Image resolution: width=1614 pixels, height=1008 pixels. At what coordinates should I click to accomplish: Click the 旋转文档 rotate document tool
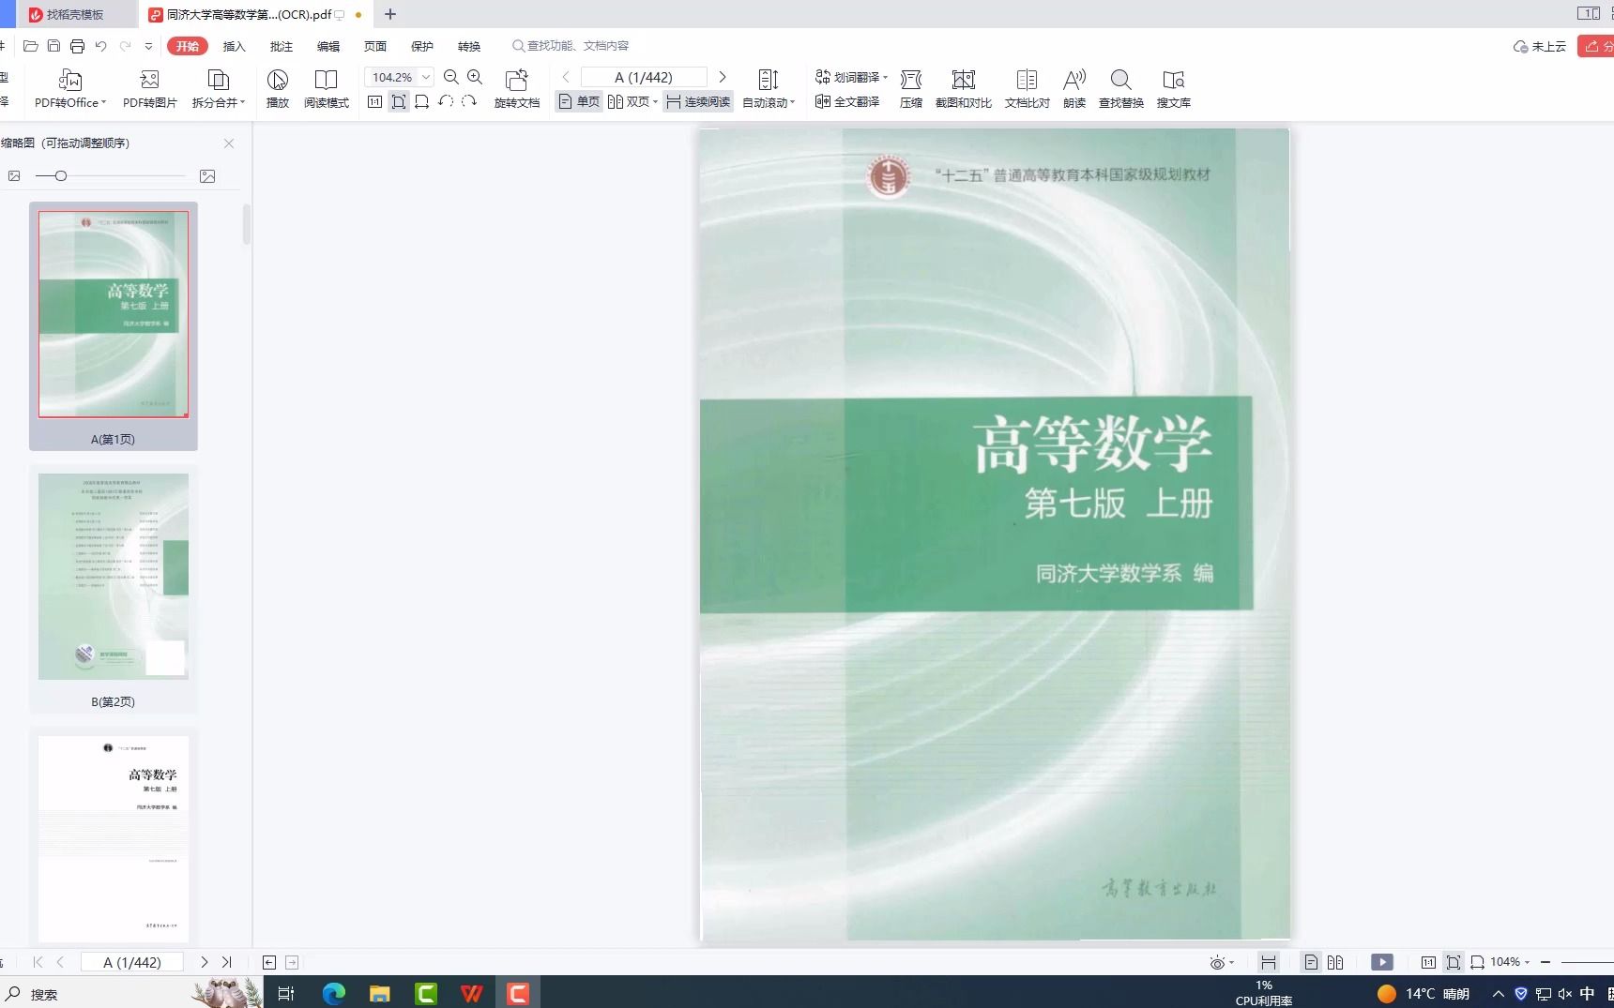point(517,89)
